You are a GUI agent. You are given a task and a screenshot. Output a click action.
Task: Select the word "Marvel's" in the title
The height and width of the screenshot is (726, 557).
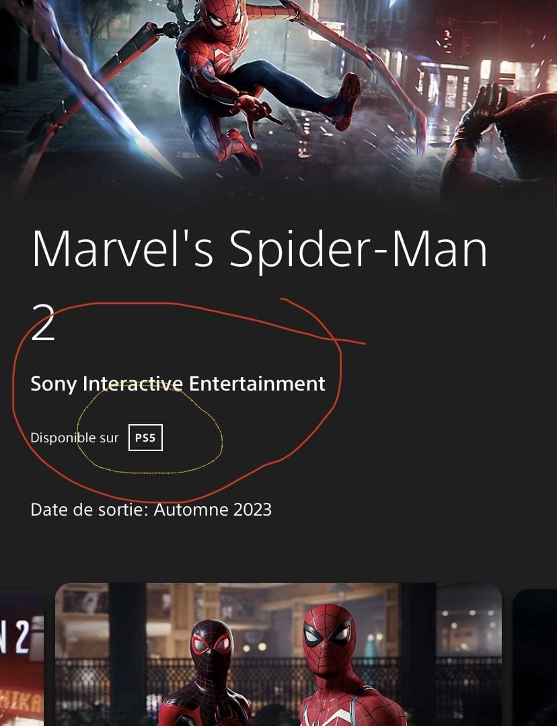coord(123,248)
